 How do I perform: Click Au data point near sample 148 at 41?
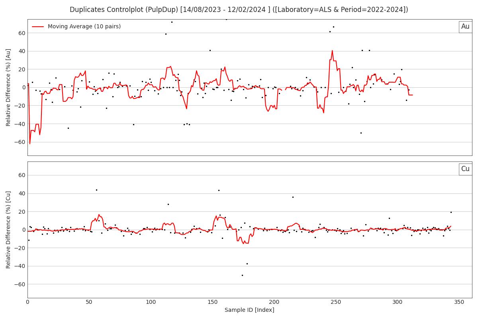click(x=210, y=50)
